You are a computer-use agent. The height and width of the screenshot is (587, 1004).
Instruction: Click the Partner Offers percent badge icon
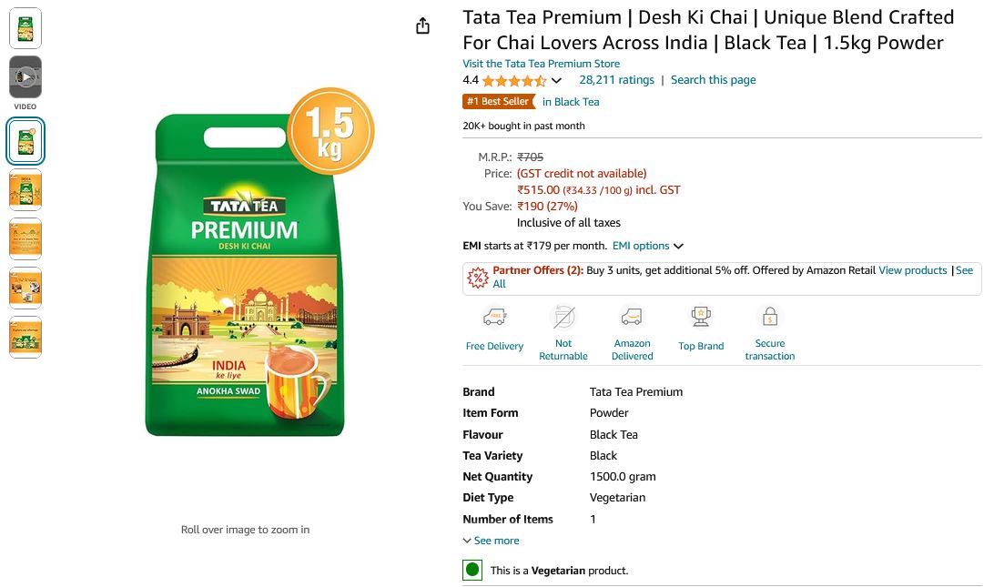tap(477, 277)
